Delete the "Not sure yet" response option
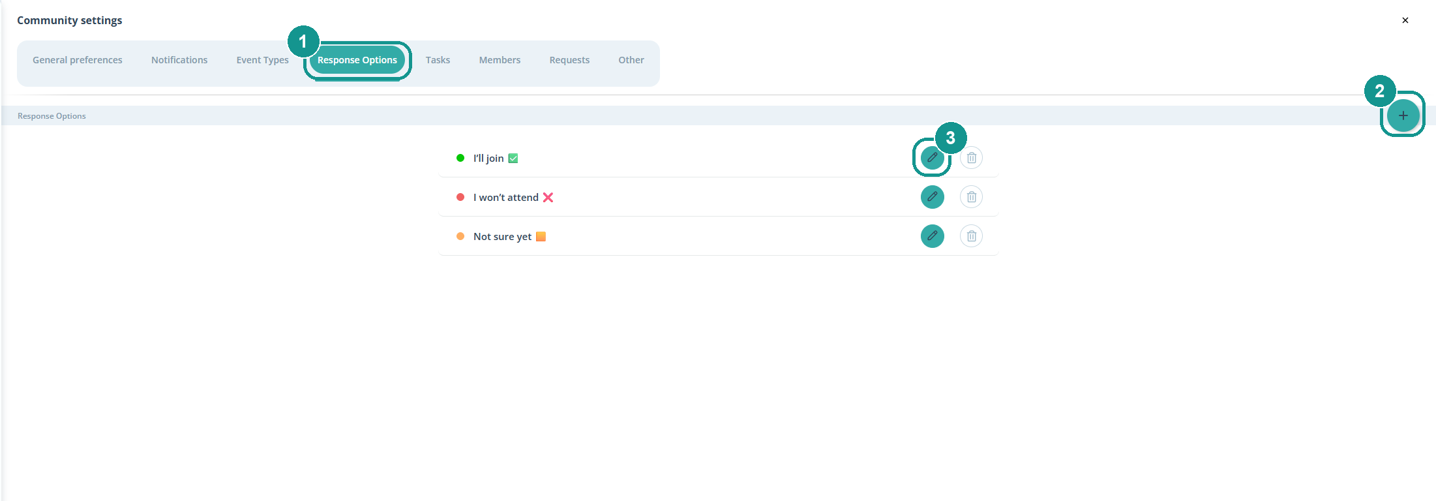 [971, 236]
